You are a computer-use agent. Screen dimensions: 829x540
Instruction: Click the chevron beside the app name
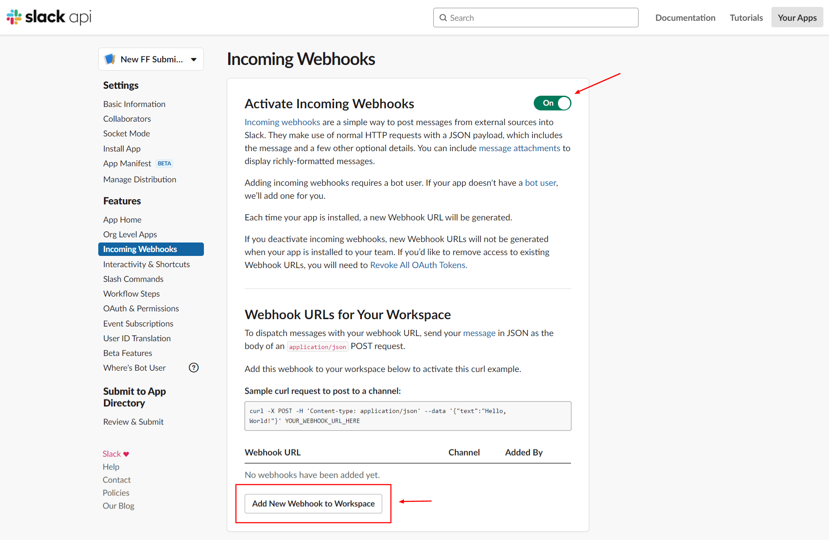click(194, 59)
